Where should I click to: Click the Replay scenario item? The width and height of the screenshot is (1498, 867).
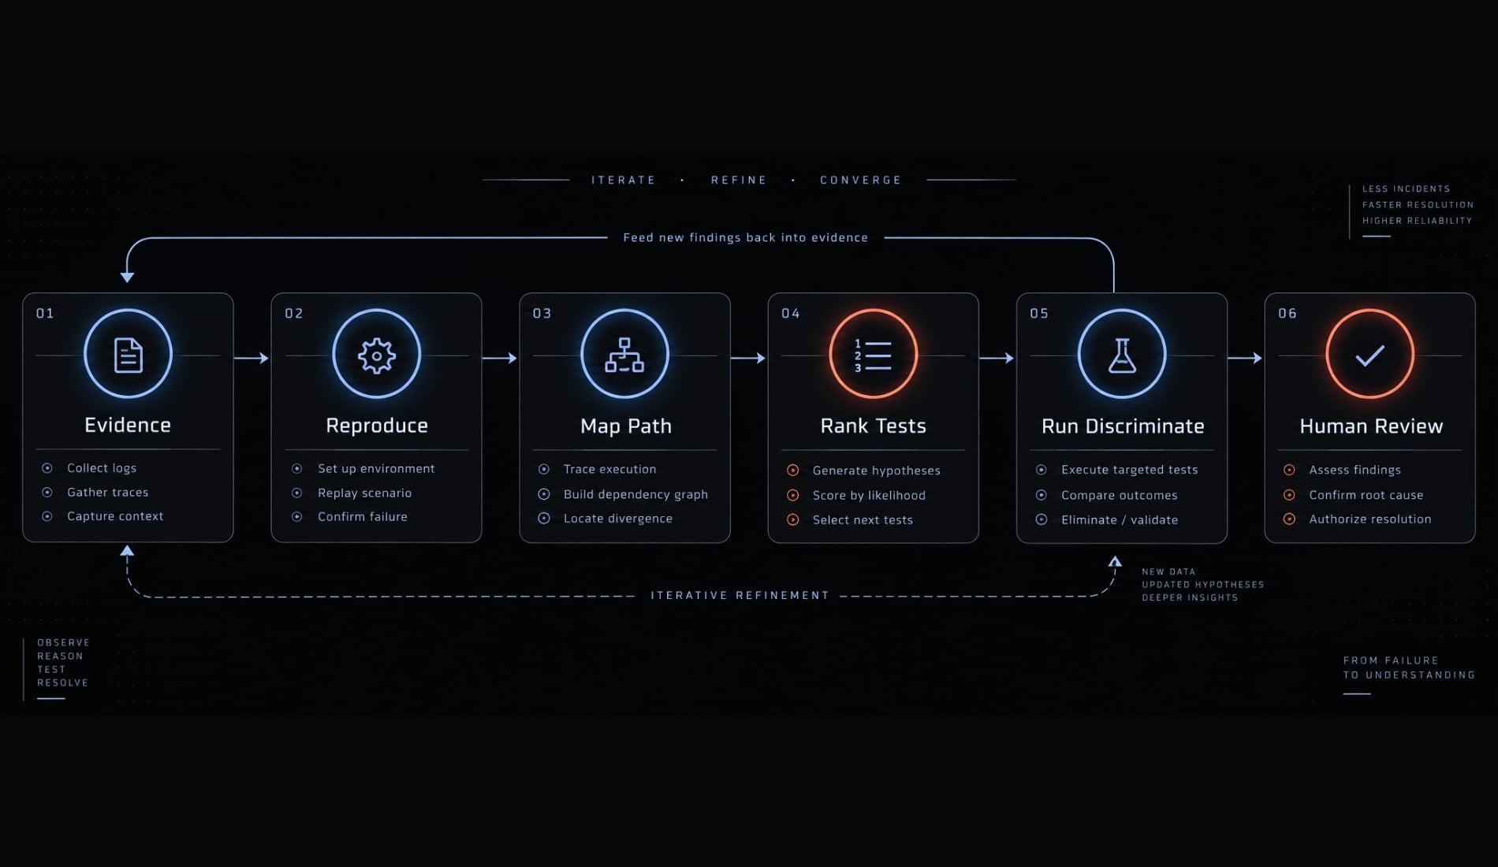click(x=364, y=493)
